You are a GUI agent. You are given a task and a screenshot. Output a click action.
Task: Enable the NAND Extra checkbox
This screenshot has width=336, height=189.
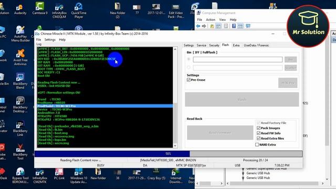point(257,145)
